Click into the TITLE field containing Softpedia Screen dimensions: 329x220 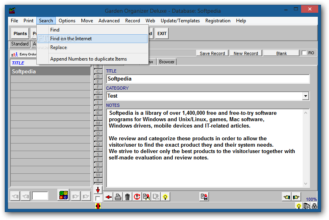[208, 79]
